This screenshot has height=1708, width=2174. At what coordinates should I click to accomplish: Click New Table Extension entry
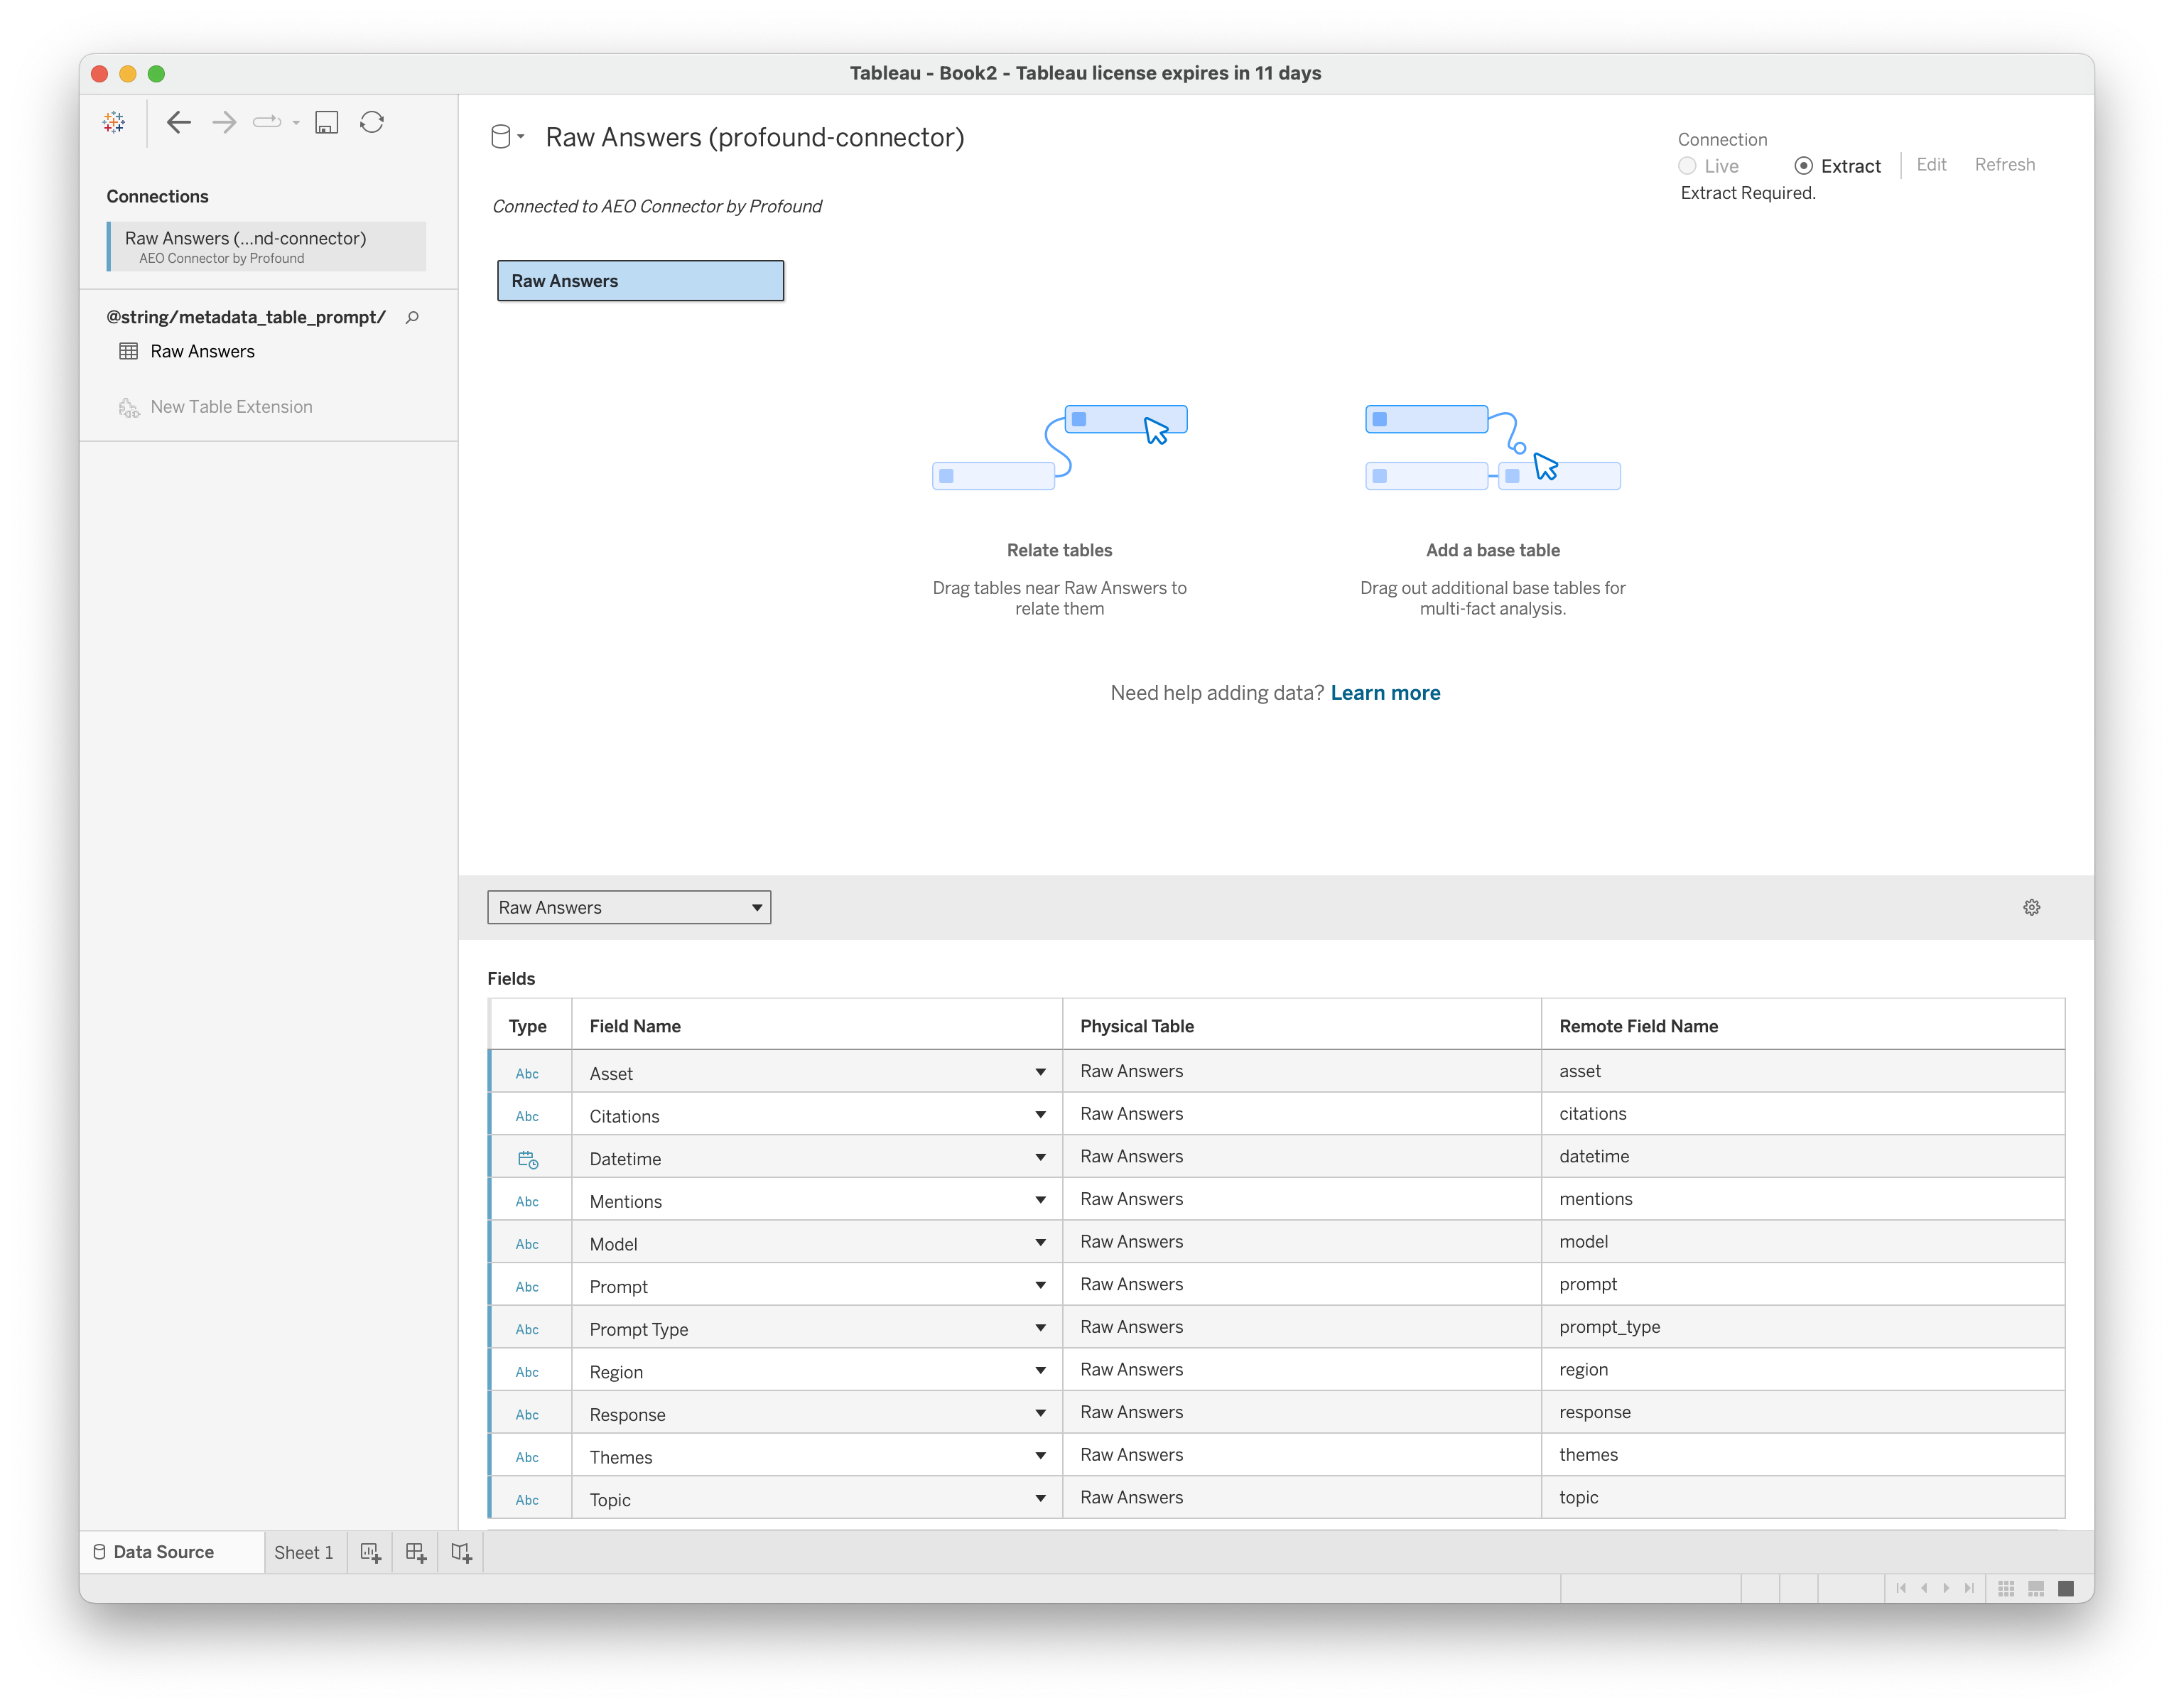[x=231, y=407]
